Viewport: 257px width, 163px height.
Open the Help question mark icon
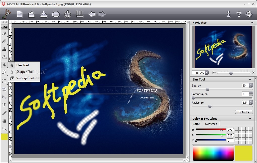pos(239,14)
